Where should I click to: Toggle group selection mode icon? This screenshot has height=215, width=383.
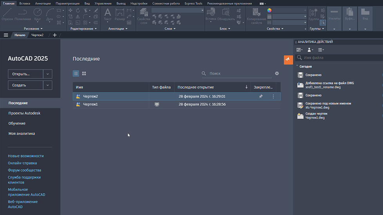pos(323,22)
